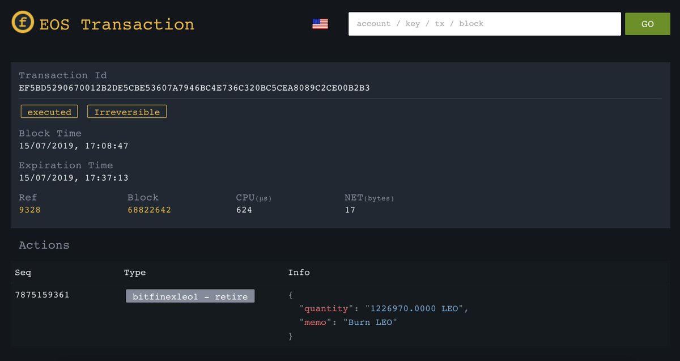Select block time 15/07/2019, 17:08:47
This screenshot has width=680, height=361.
[74, 146]
